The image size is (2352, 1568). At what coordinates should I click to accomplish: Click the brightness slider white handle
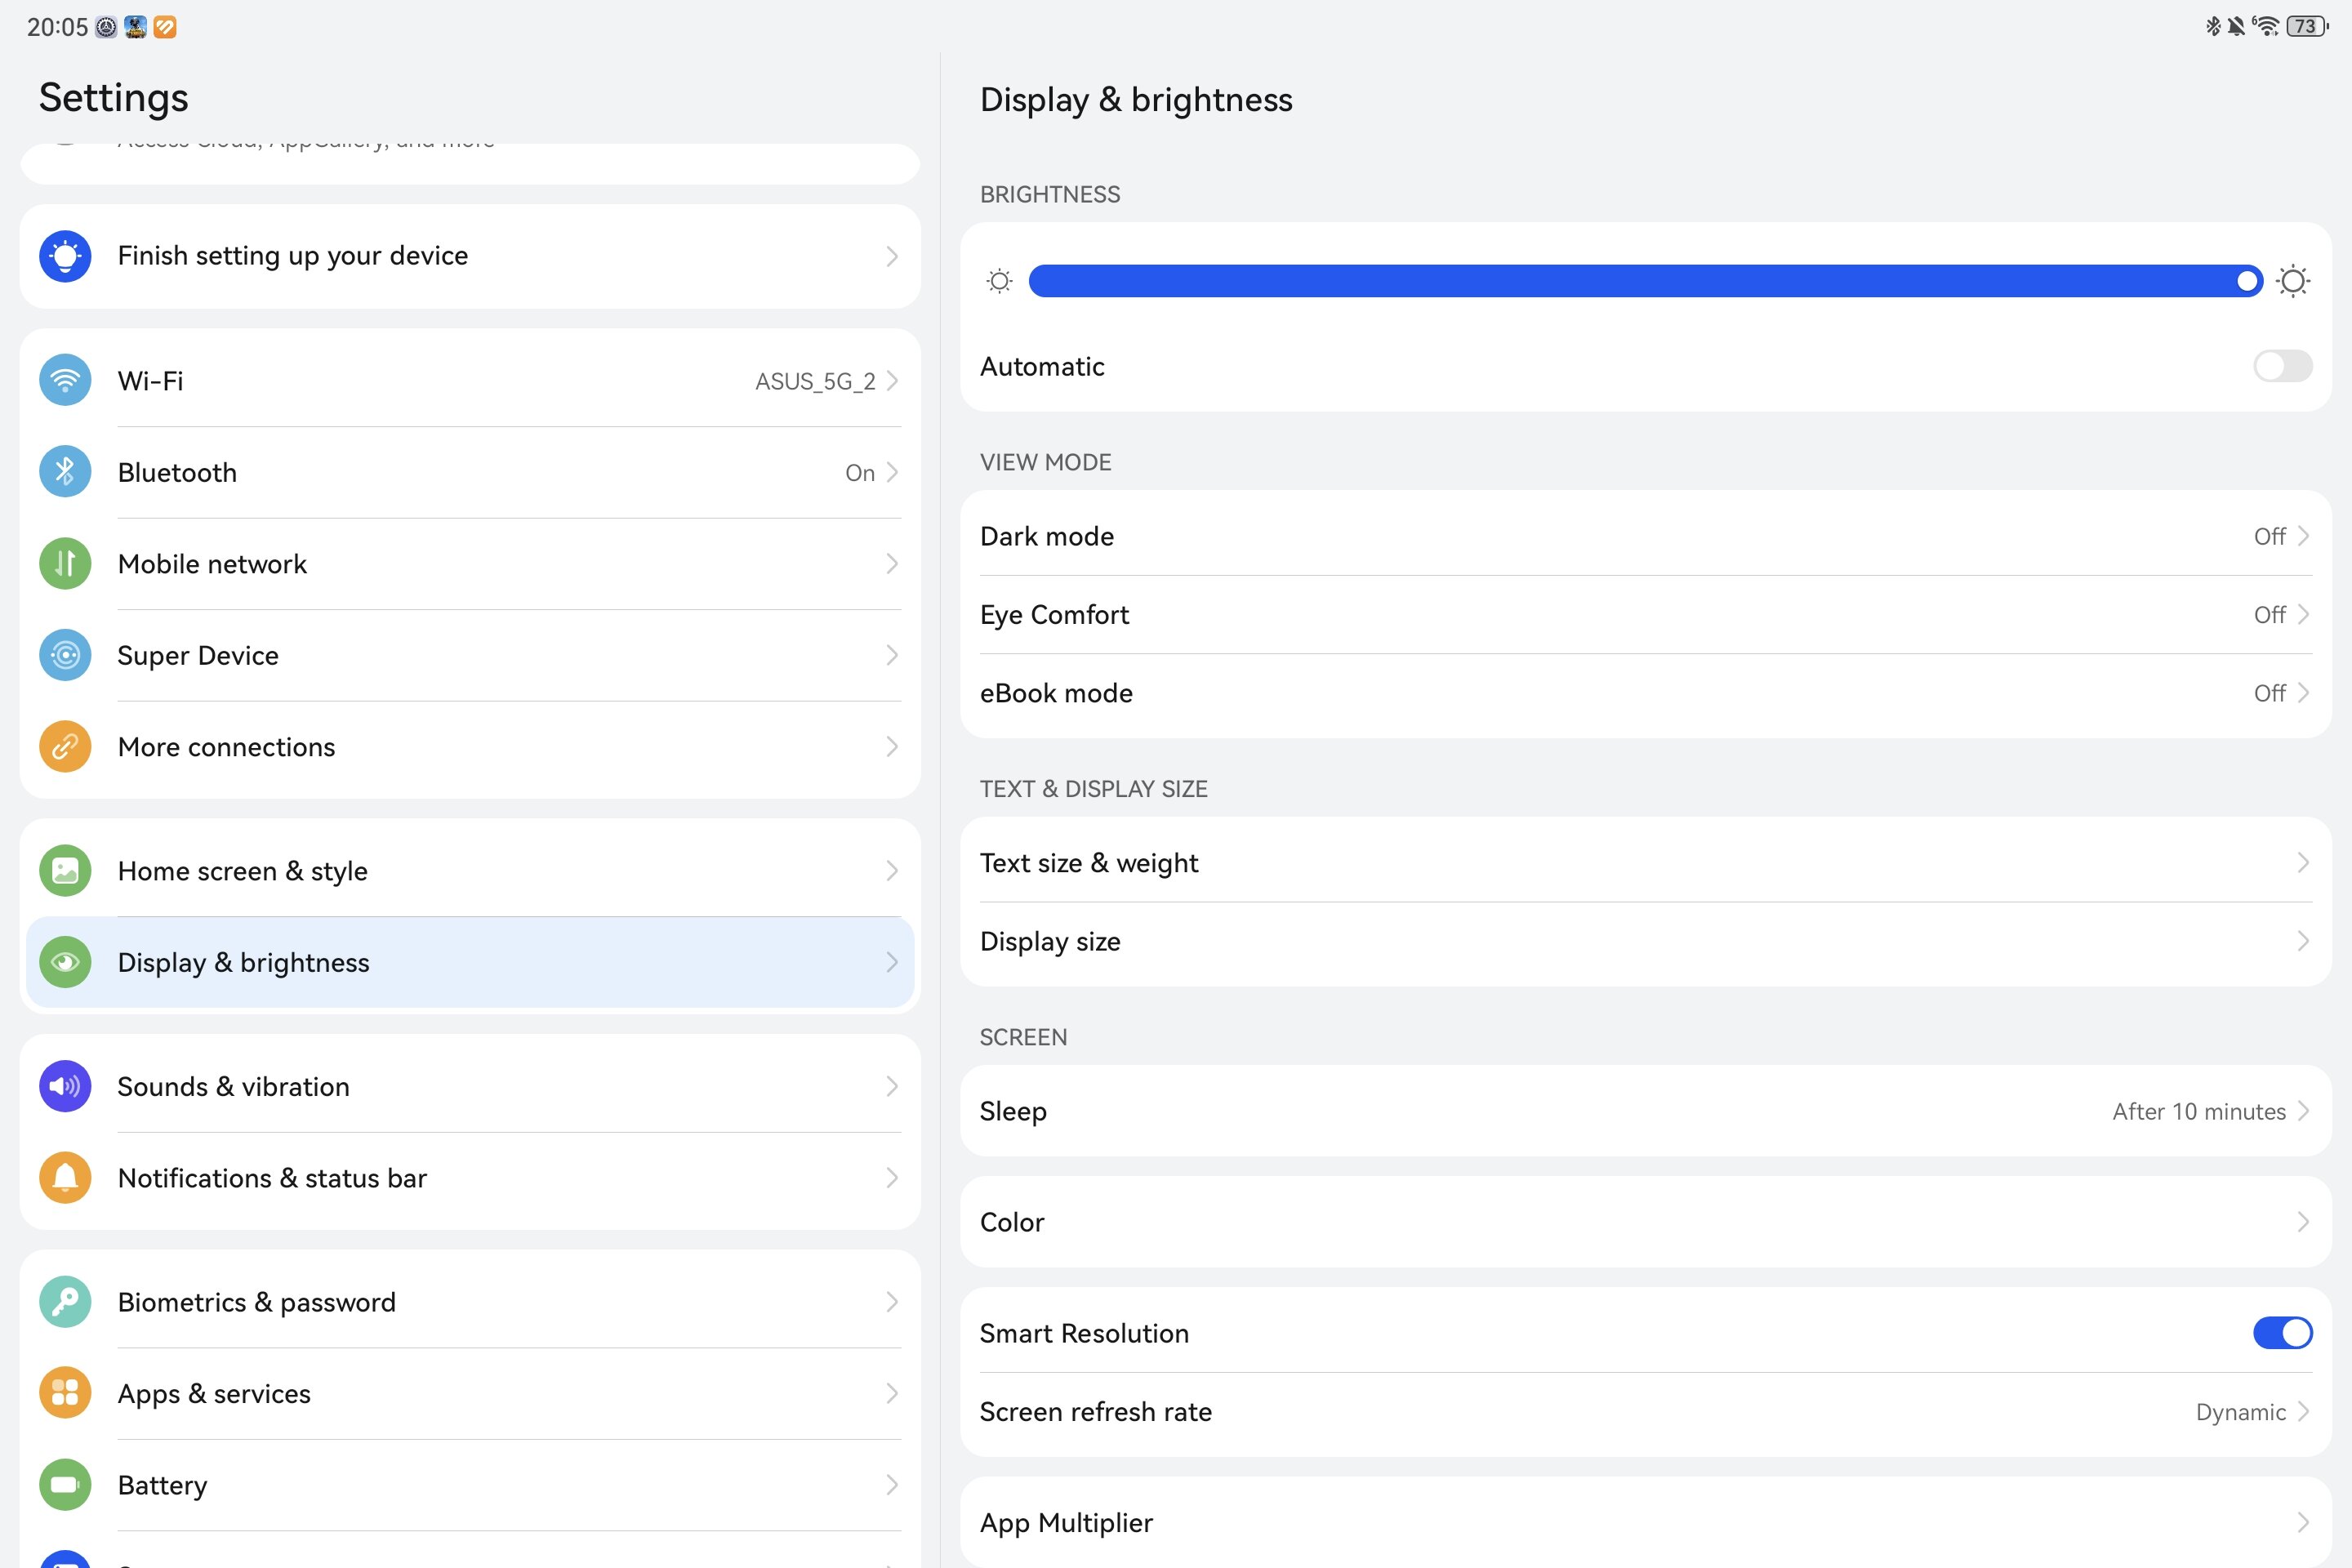2247,281
